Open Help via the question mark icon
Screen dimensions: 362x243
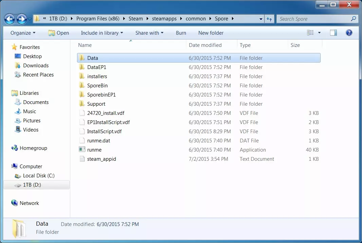349,33
